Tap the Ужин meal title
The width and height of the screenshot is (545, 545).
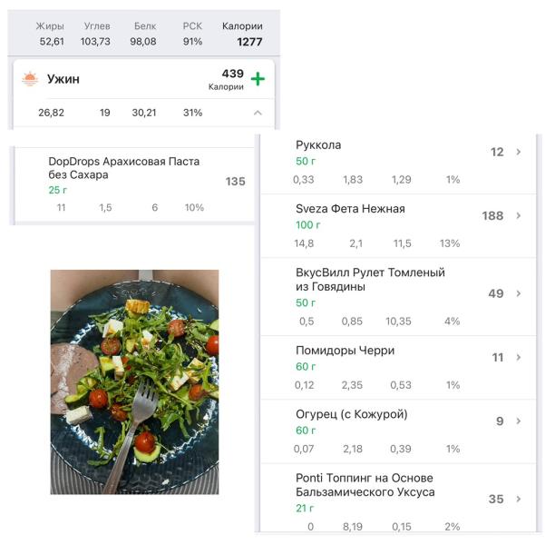coord(63,79)
